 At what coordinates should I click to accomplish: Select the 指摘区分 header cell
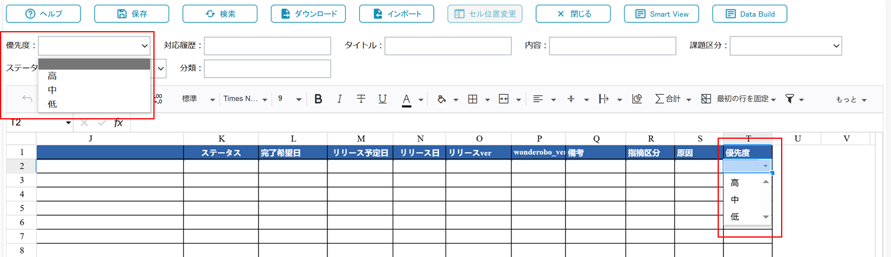(650, 152)
